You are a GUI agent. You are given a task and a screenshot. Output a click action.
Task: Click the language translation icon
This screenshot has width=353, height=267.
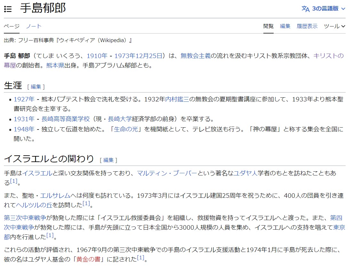305,9
